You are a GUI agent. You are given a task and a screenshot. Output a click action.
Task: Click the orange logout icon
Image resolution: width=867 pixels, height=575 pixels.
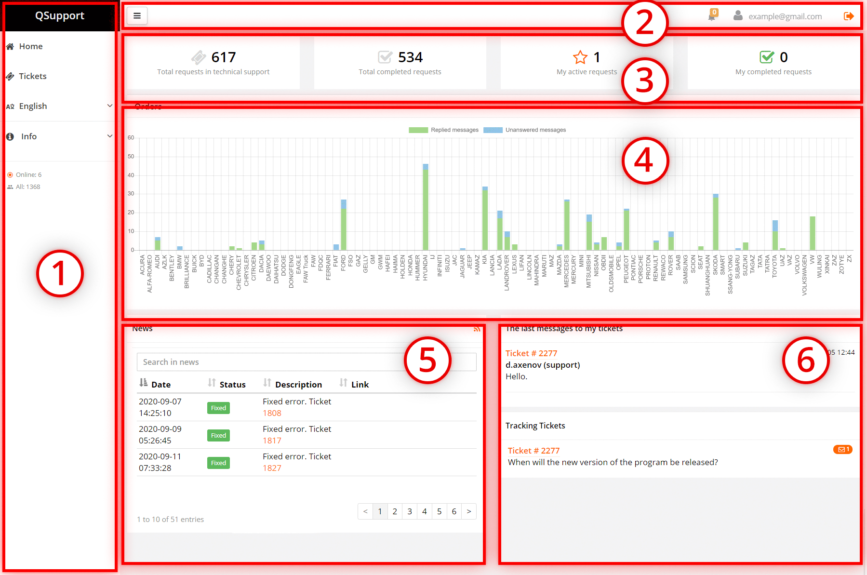click(x=849, y=16)
